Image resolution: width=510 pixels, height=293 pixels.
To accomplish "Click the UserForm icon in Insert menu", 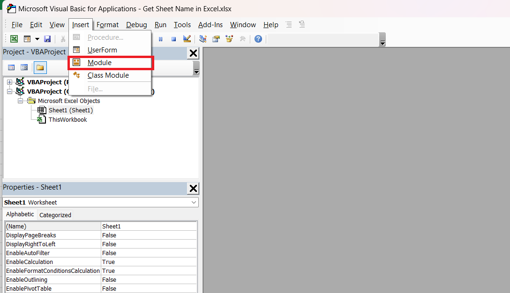I will [76, 50].
